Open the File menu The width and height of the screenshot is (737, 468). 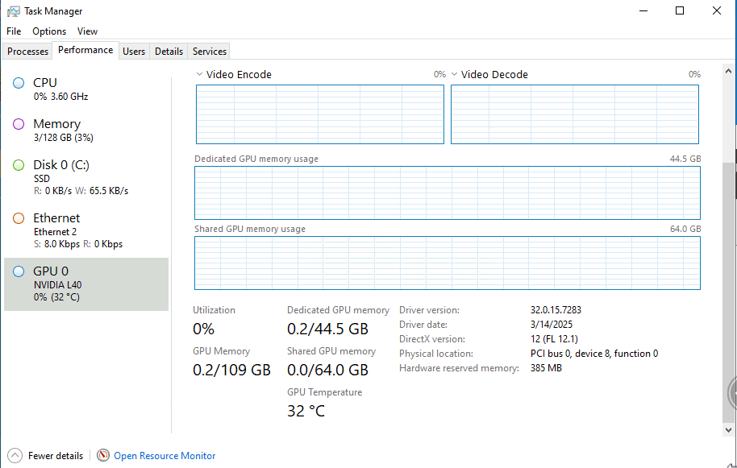point(14,31)
